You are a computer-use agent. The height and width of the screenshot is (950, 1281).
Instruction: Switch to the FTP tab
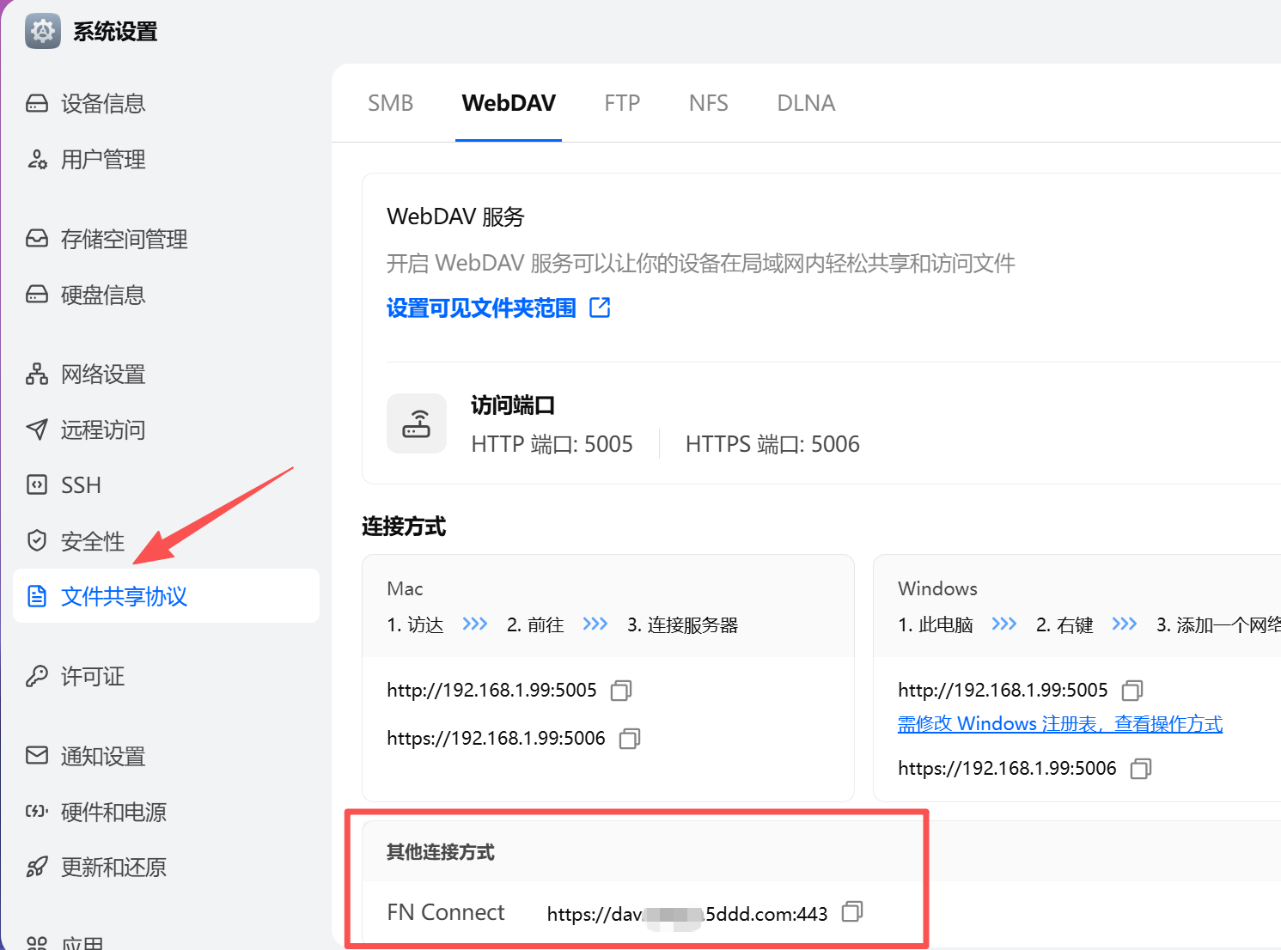tap(622, 103)
